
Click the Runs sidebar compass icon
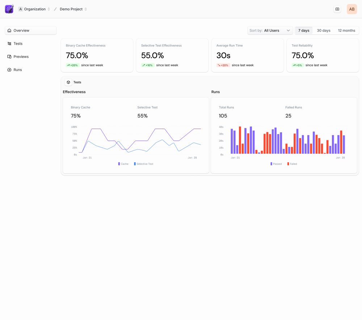click(9, 70)
